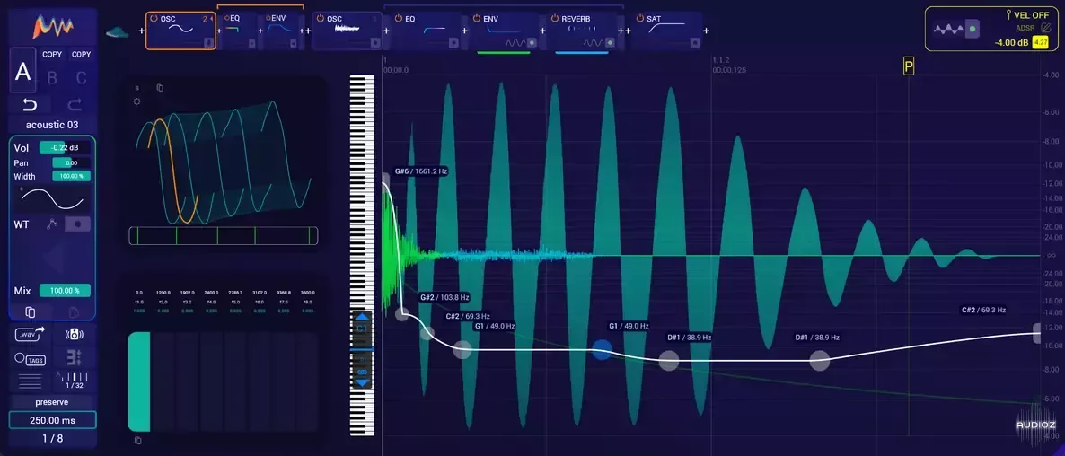Toggle power of the large ENV module
Screen dimensions: 1065x456
[x=477, y=19]
